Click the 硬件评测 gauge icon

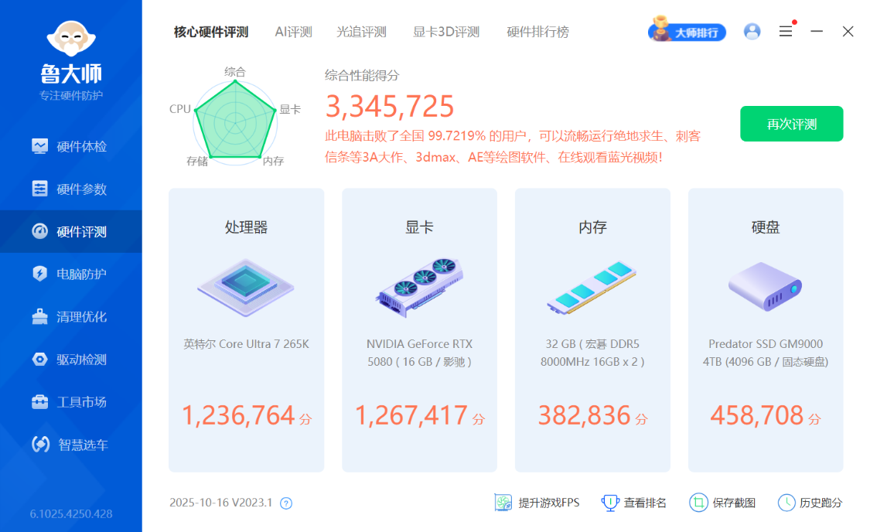(40, 231)
